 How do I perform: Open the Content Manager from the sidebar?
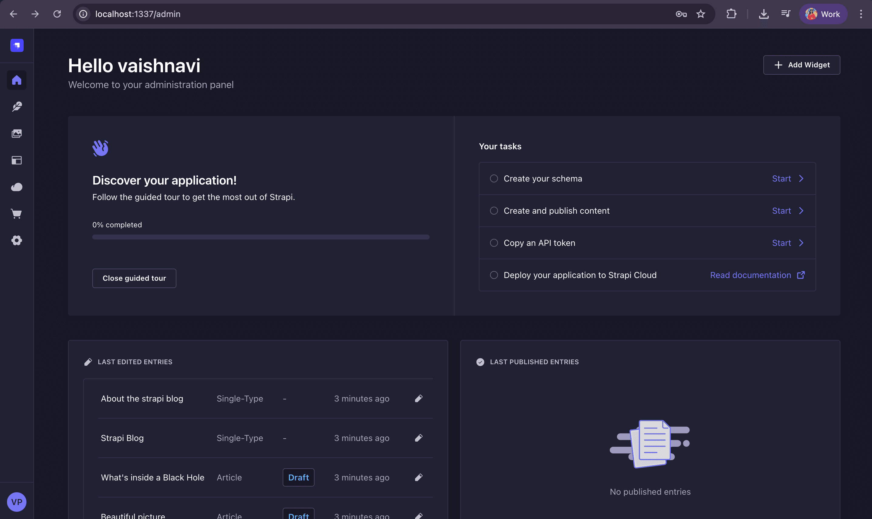[16, 106]
